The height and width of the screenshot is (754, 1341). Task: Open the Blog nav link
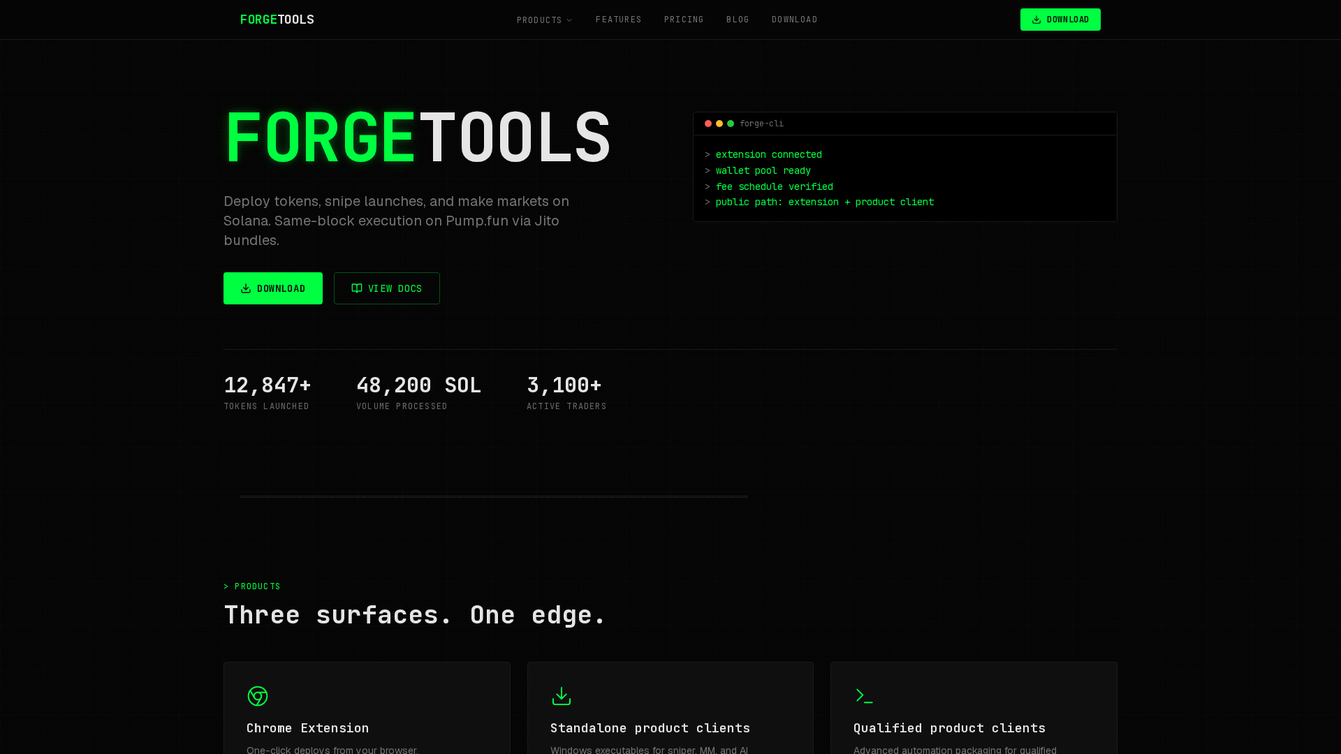(x=738, y=20)
